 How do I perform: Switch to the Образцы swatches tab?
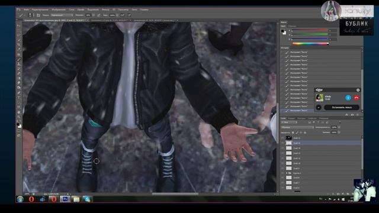point(292,26)
